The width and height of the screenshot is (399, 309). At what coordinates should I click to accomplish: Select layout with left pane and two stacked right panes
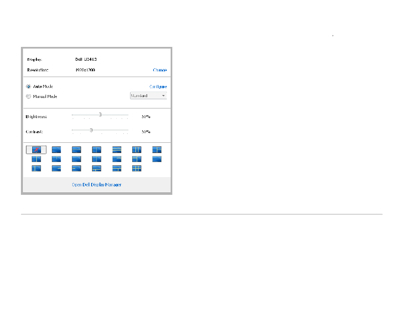point(157,149)
